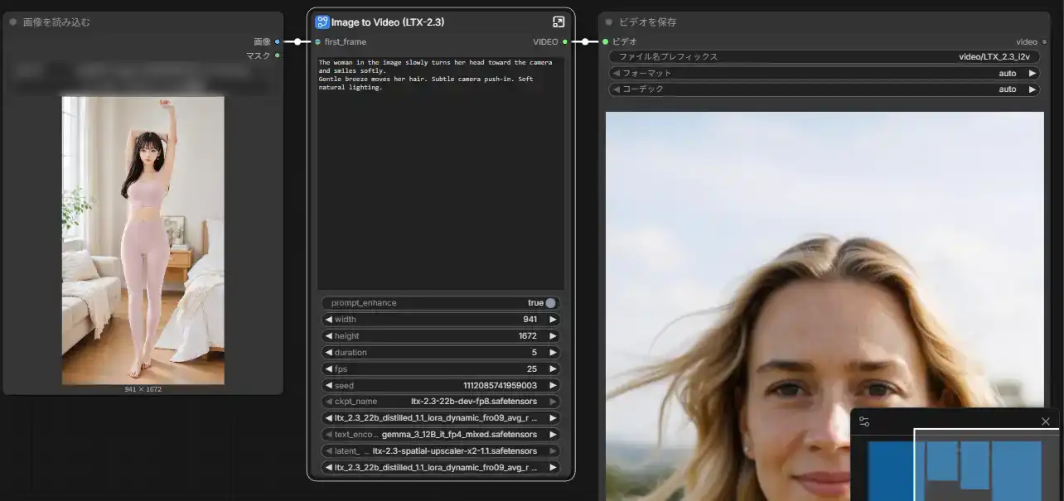Select previous フォーマット option with left arrow

[617, 73]
